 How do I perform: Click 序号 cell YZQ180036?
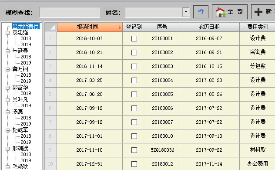coord(162,150)
